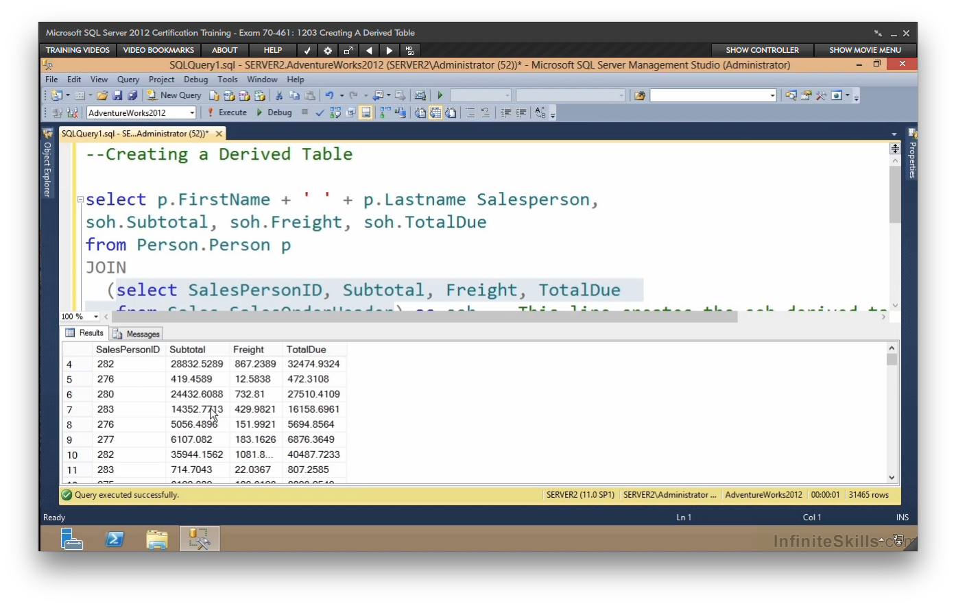Click the Open File folder icon
Viewport: 956px width, 606px height.
pos(101,95)
